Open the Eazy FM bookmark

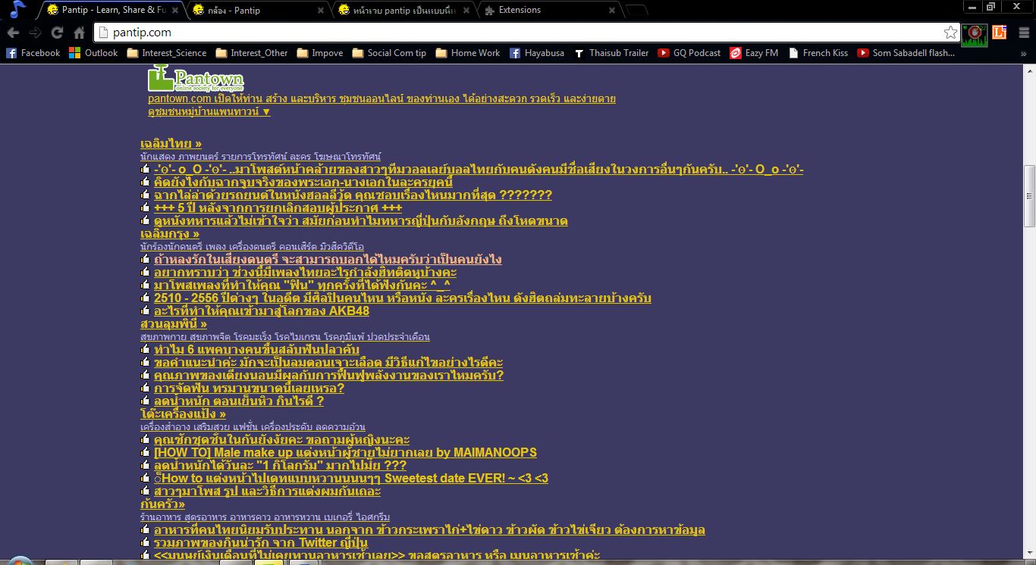click(x=754, y=53)
